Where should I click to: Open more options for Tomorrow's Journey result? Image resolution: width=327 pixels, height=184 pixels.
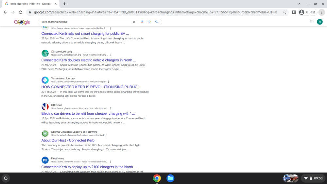pyautogui.click(x=109, y=82)
